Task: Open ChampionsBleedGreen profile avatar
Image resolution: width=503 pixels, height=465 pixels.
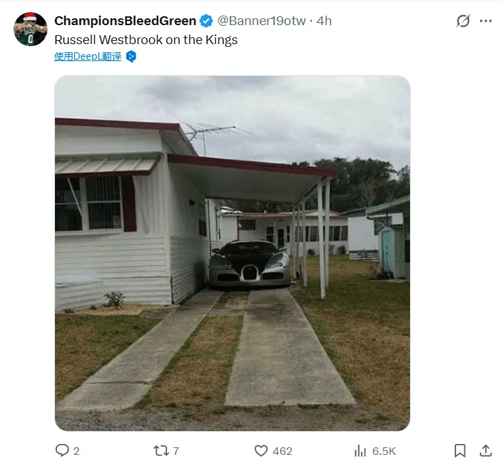Action: pyautogui.click(x=31, y=29)
